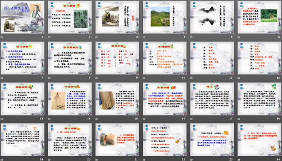Screen dimensions: 282x161
Task: Select slide 7 with blue bullet headings
Action: [x=23, y=58]
